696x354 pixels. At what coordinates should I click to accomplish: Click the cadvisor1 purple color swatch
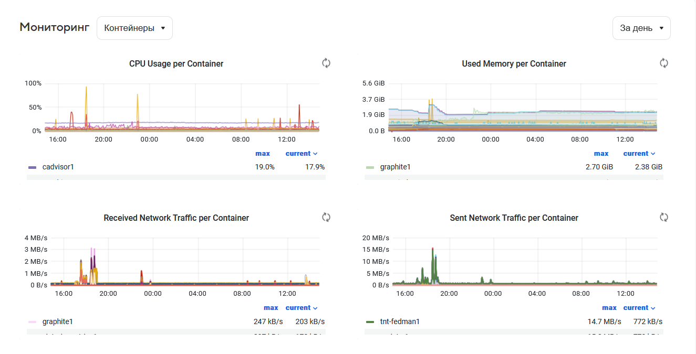[x=32, y=167]
